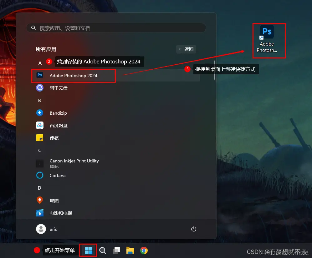Open the power options button

coord(194,229)
